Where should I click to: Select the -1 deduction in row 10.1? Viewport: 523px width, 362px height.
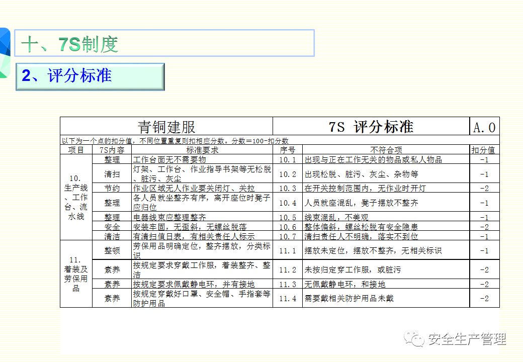[x=484, y=160]
